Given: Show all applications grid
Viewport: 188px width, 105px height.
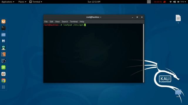Looking at the screenshot, I should [x=3, y=87].
